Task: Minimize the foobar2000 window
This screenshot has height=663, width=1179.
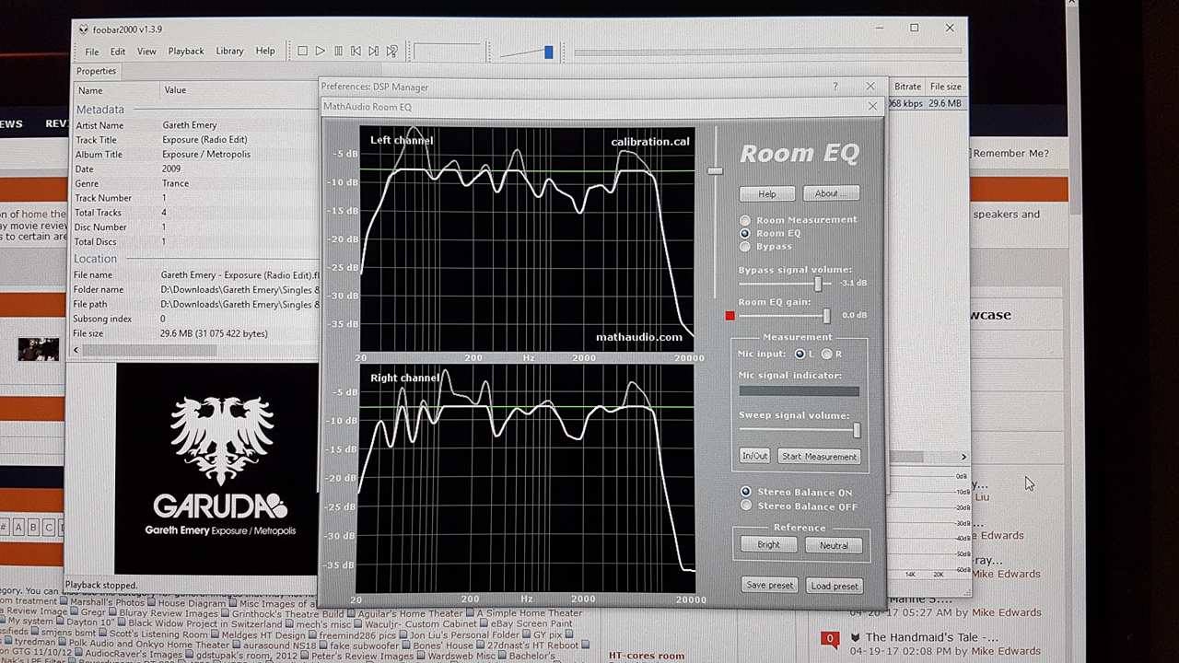Action: point(879,29)
